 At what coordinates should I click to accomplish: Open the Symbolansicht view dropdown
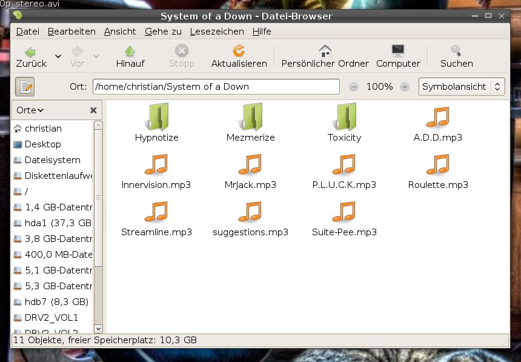[x=462, y=87]
